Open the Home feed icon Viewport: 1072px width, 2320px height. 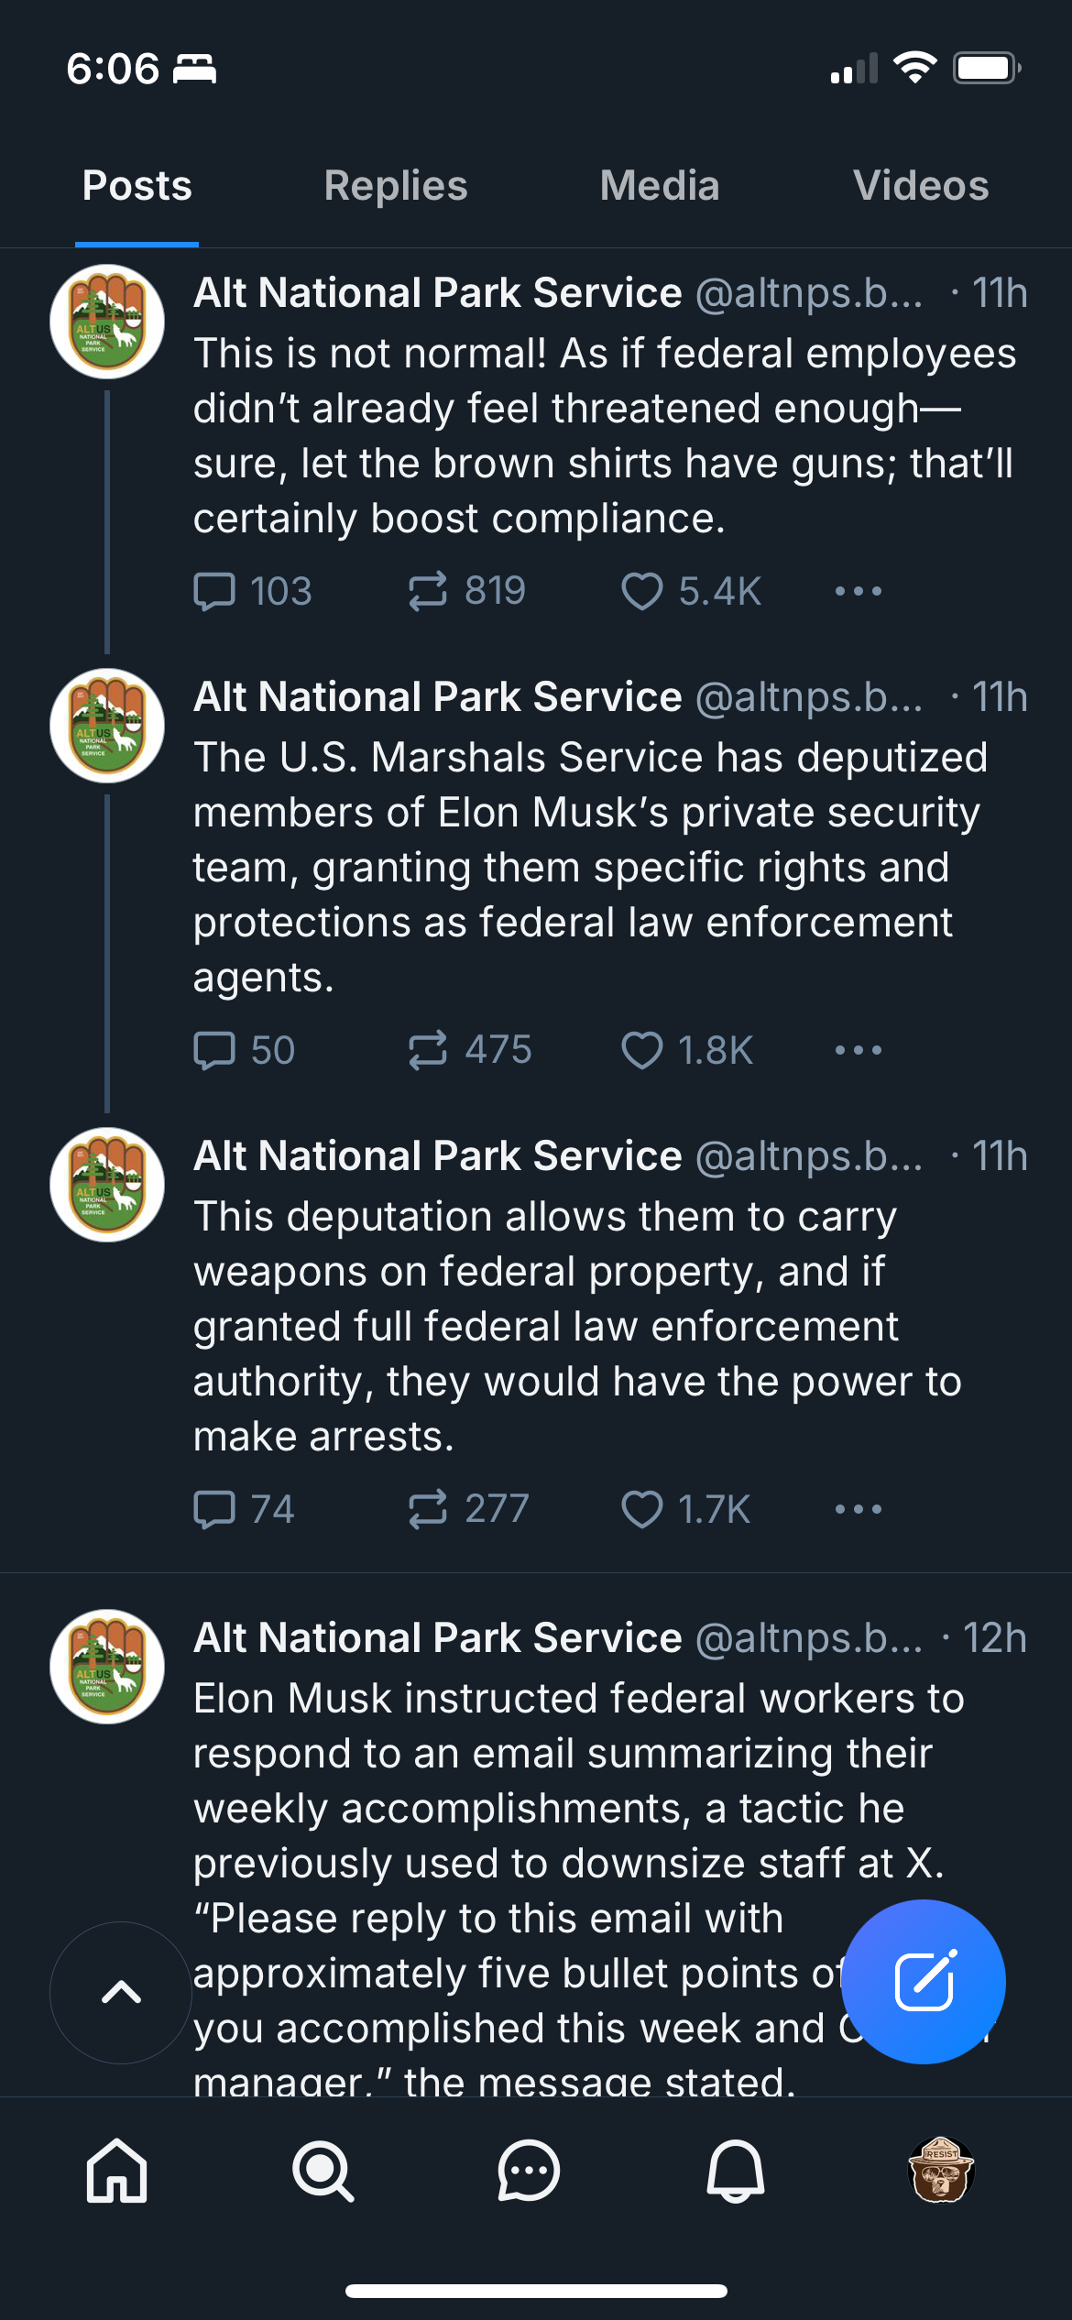click(116, 2170)
